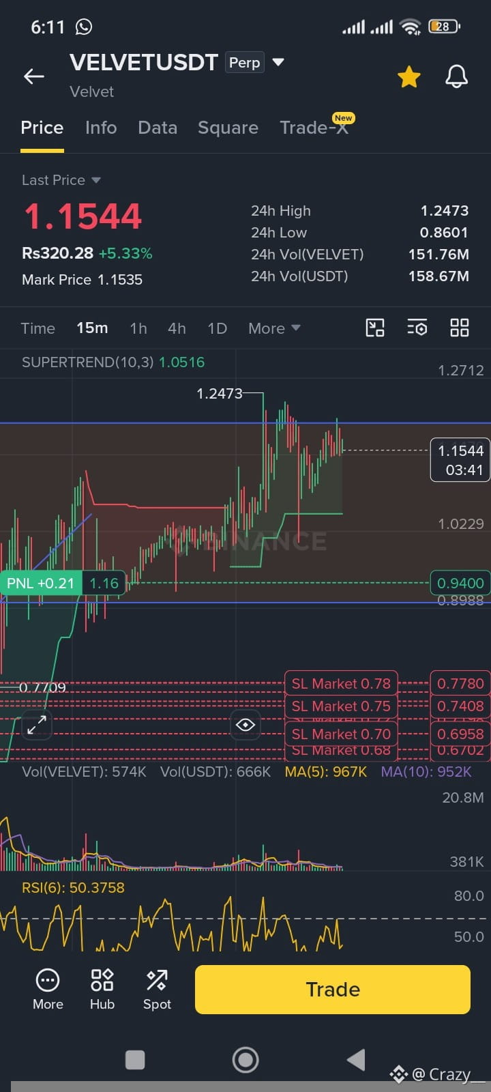Open the chart layout grid icon

pos(460,328)
